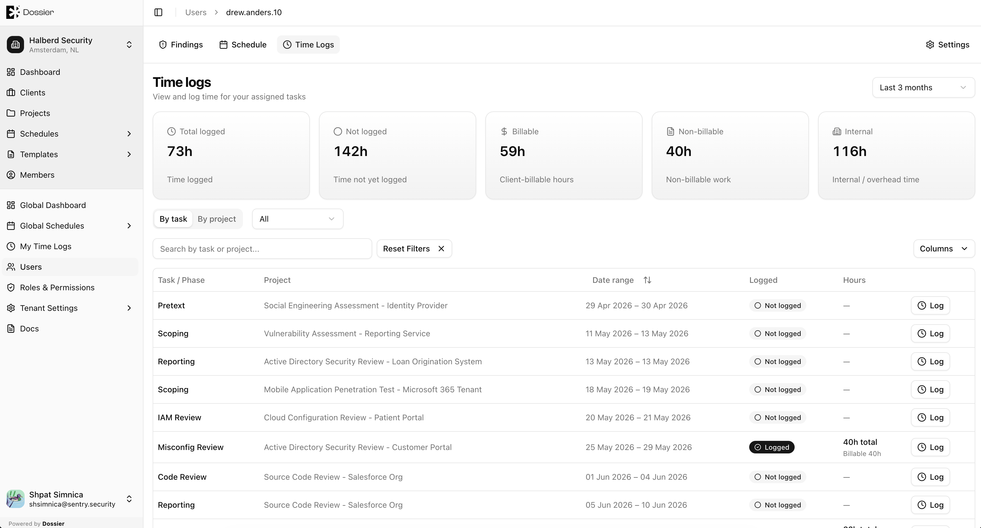Switch to the Findings tab
The width and height of the screenshot is (981, 528).
[181, 45]
